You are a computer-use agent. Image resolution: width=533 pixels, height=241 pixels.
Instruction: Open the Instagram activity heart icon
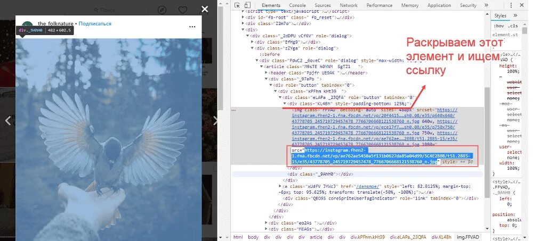[183, 10]
